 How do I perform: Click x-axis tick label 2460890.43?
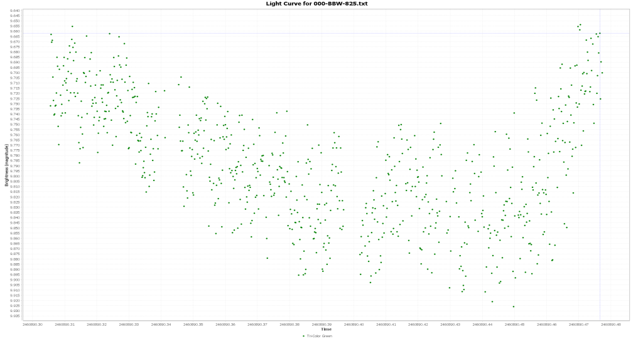[450, 324]
